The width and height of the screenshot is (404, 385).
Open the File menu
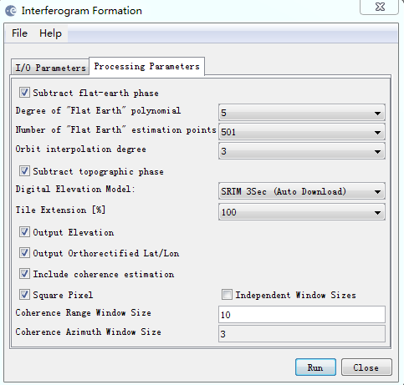point(19,33)
